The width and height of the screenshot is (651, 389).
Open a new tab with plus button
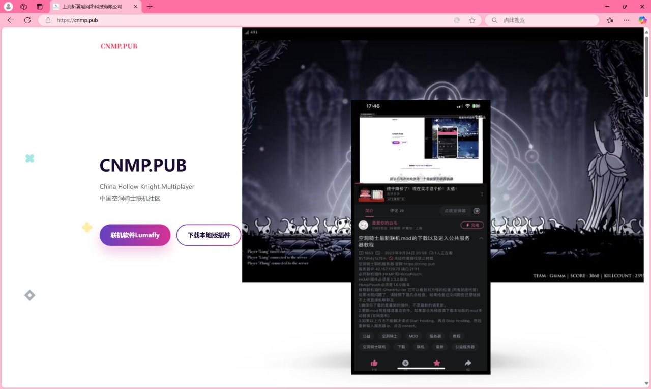(x=150, y=7)
